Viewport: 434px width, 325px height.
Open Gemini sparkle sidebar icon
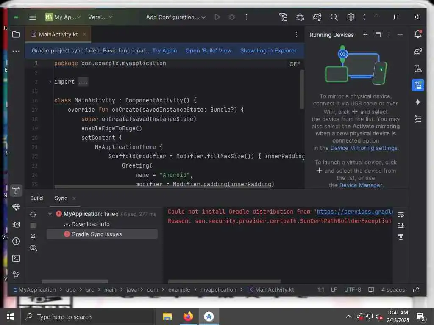point(418,102)
